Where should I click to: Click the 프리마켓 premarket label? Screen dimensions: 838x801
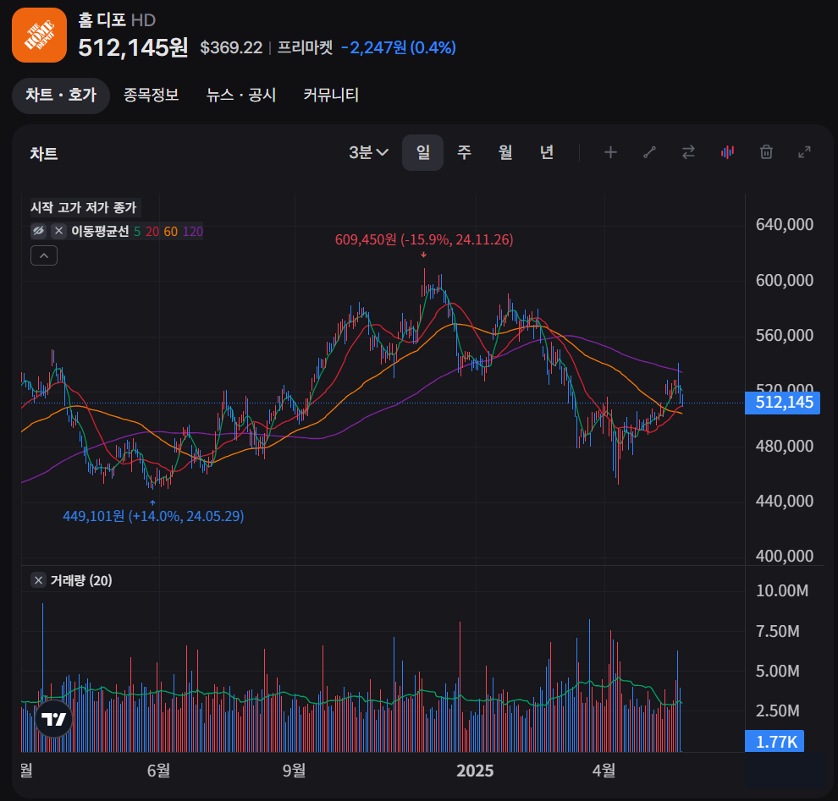click(306, 47)
